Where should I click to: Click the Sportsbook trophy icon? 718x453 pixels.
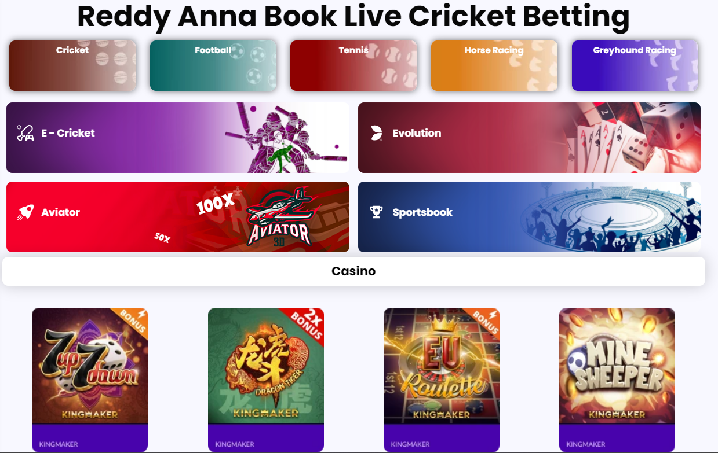click(x=377, y=212)
